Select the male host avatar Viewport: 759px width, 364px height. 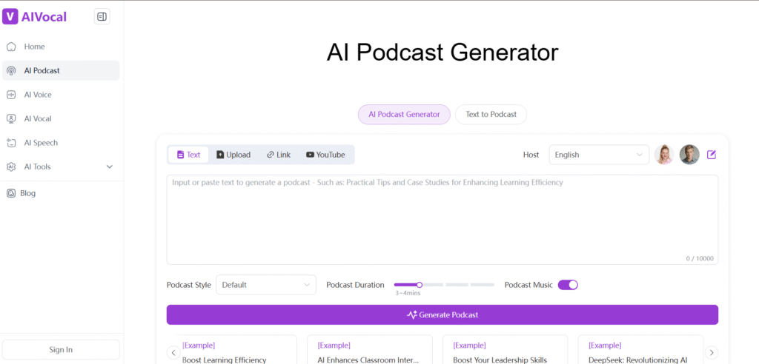pos(689,155)
